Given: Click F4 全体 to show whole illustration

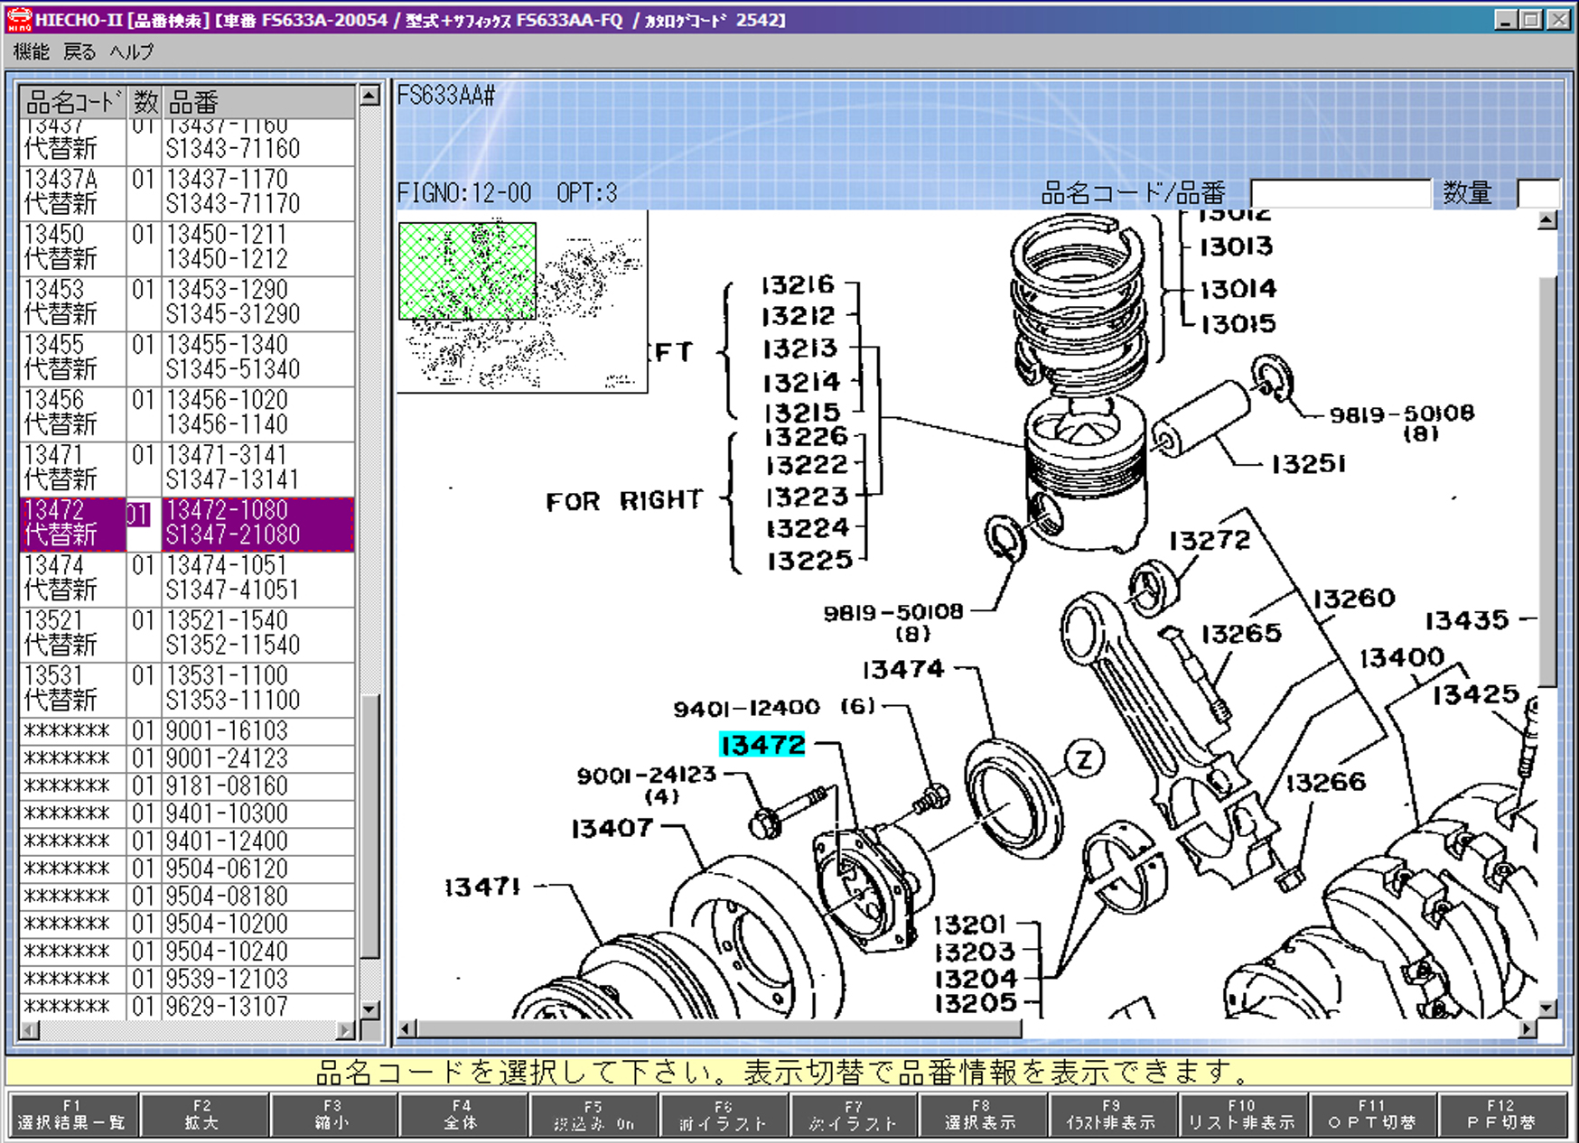Looking at the screenshot, I should (x=462, y=1114).
